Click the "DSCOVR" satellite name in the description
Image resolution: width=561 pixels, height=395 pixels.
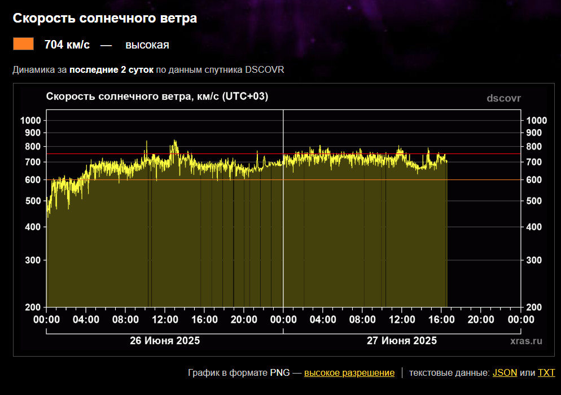pyautogui.click(x=264, y=71)
